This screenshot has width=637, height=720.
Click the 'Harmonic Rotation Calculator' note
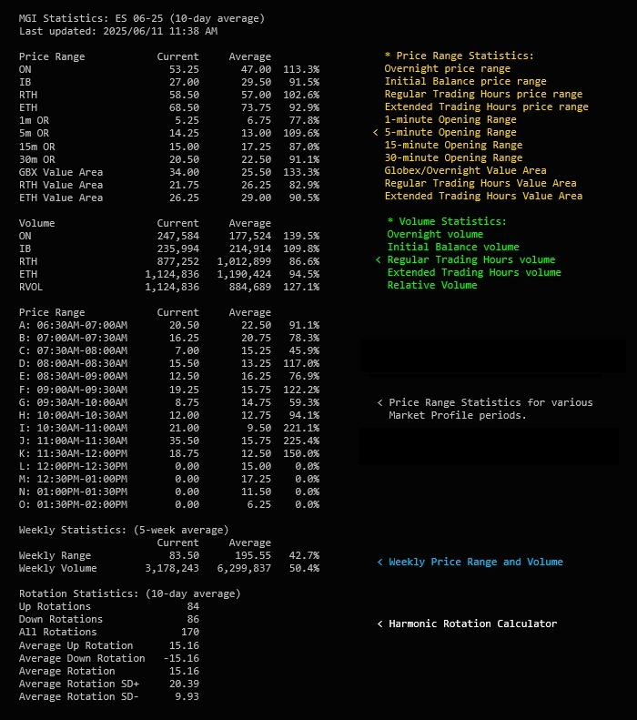click(472, 624)
